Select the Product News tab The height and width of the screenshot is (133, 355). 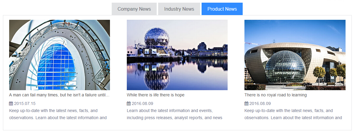click(x=222, y=9)
